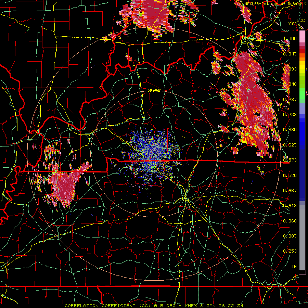
Task: Click the 0.360 scale value
Action: click(x=290, y=221)
